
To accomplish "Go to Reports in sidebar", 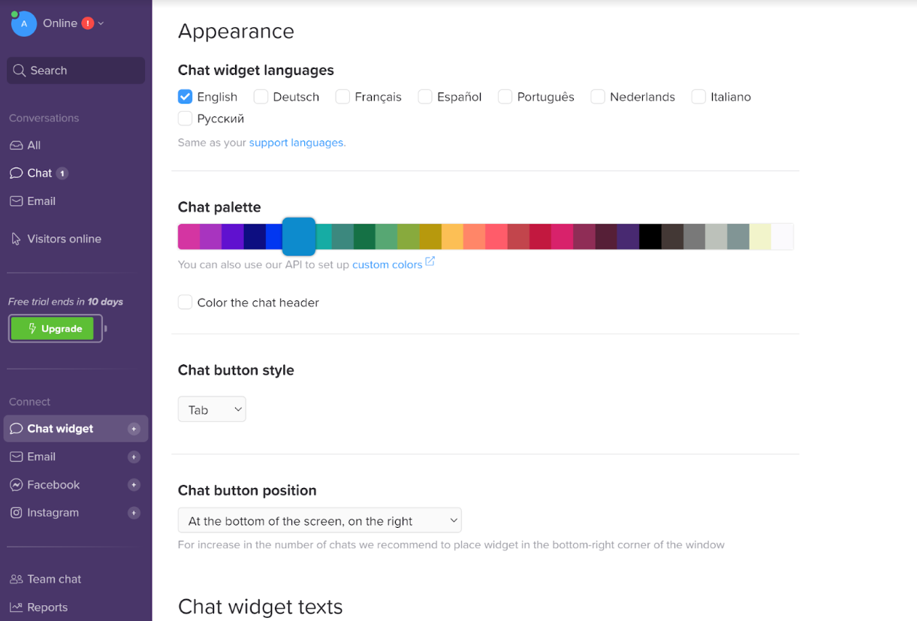I will tap(47, 607).
